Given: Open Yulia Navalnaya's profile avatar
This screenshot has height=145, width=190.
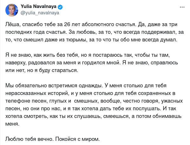Looking at the screenshot, I should (x=12, y=10).
